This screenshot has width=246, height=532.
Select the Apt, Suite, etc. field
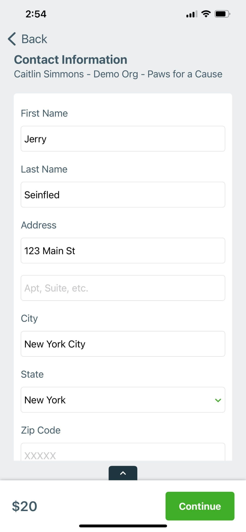pyautogui.click(x=123, y=288)
